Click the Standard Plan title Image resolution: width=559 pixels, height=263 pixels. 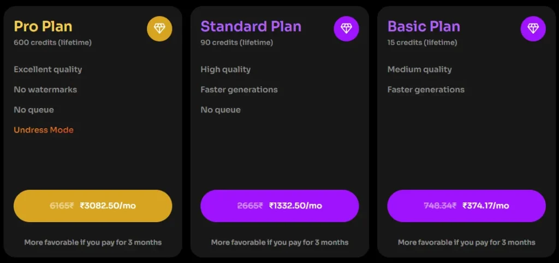coord(251,26)
